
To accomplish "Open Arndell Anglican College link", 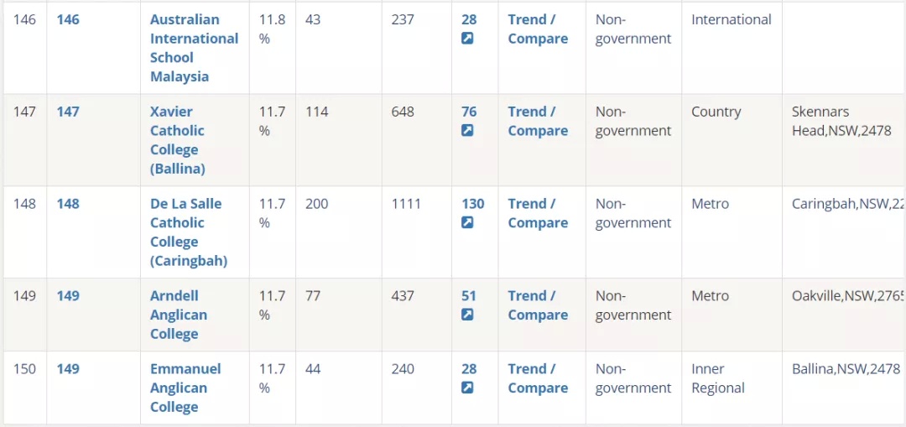I will pyautogui.click(x=179, y=315).
